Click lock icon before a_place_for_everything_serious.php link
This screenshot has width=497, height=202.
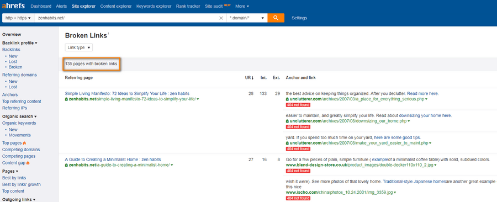click(x=287, y=99)
